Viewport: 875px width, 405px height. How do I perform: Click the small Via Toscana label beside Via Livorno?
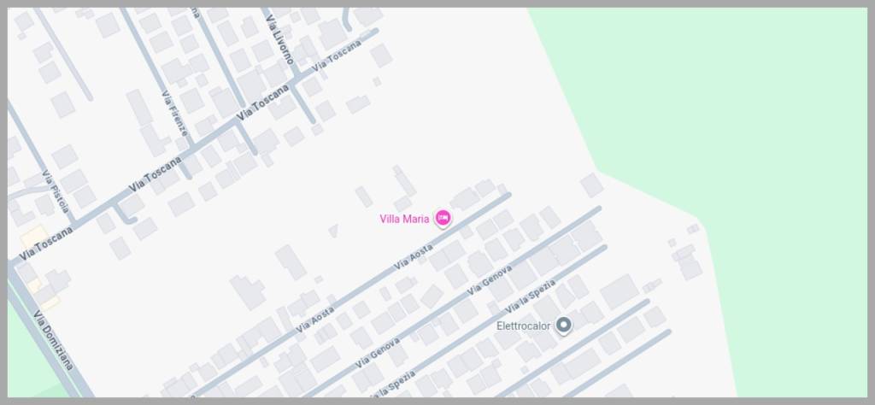[337, 55]
